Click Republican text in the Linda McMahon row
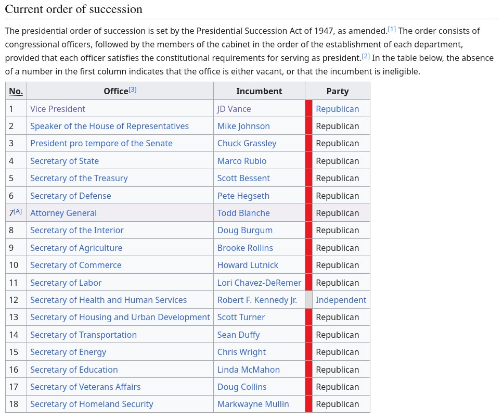503x419 pixels. click(338, 370)
